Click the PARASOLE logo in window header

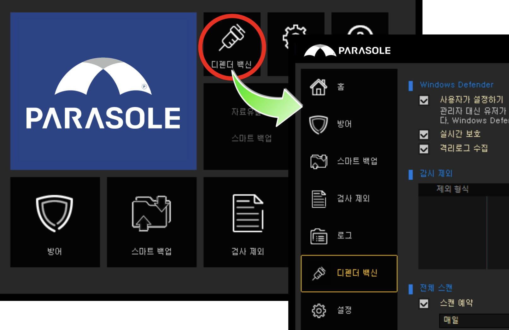(347, 50)
